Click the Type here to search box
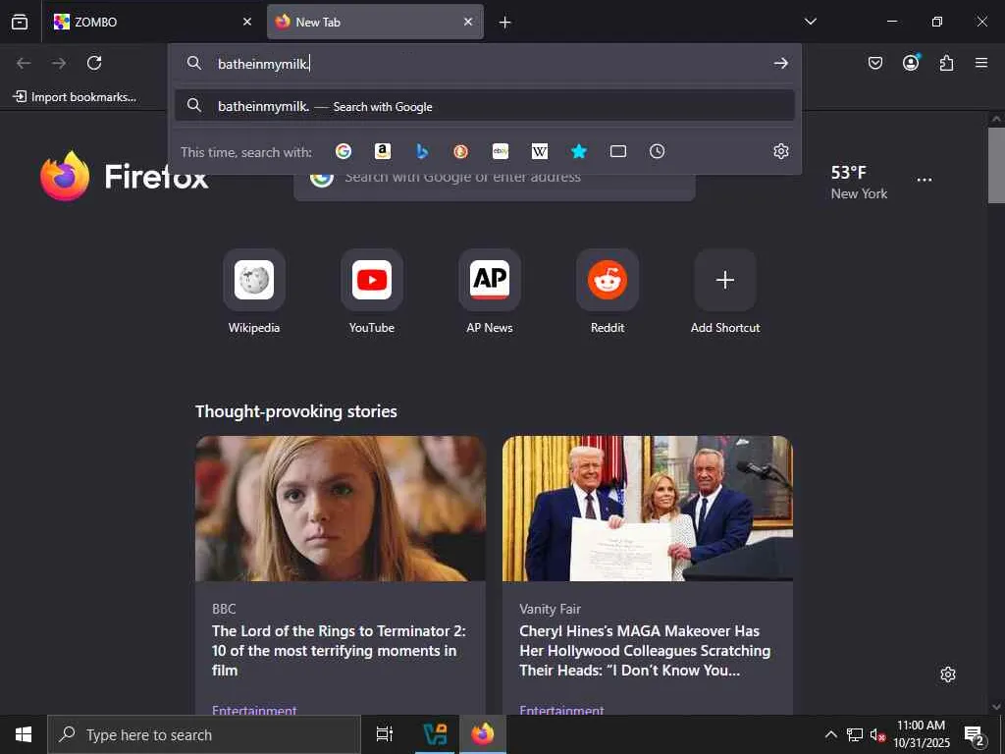This screenshot has height=754, width=1005. [x=204, y=734]
